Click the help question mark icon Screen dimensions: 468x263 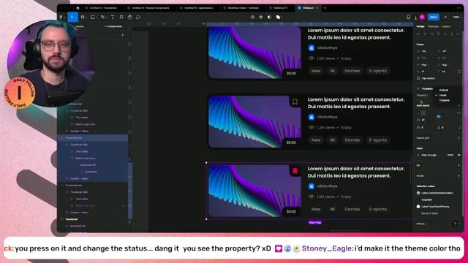click(455, 224)
